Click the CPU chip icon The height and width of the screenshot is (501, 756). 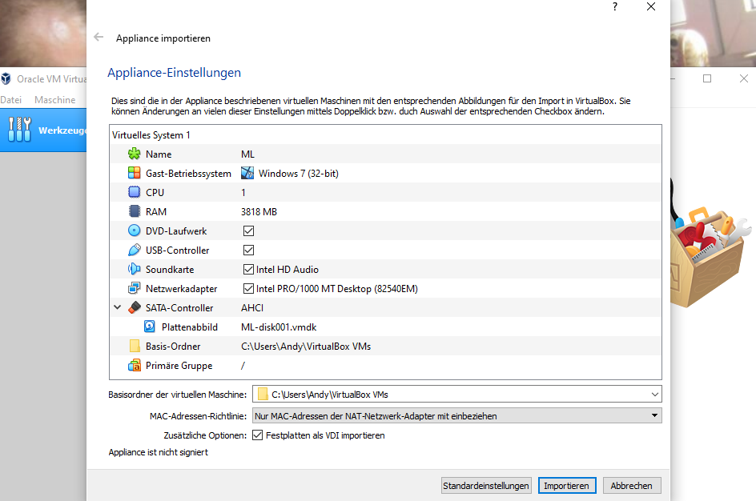[x=134, y=192]
